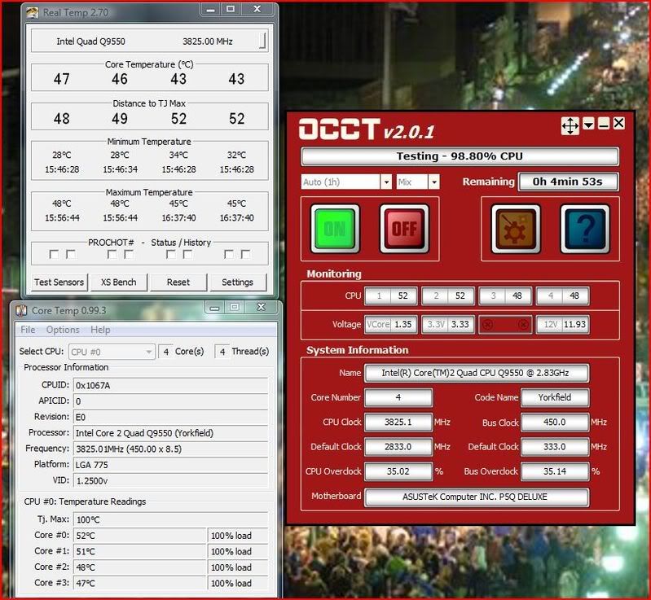Click Frequency field 3825.01MHz in Core Temp
The width and height of the screenshot is (651, 600).
[170, 449]
